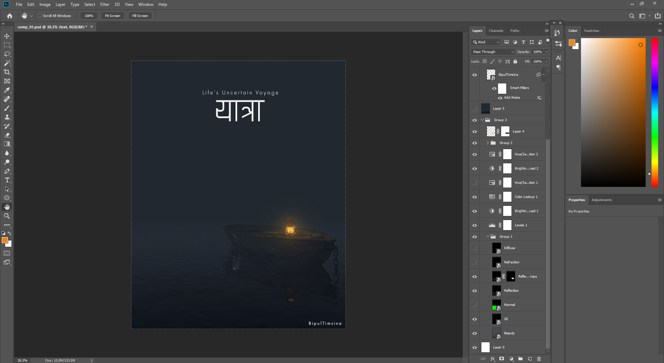Click the hue spectrum slider bar

click(655, 112)
